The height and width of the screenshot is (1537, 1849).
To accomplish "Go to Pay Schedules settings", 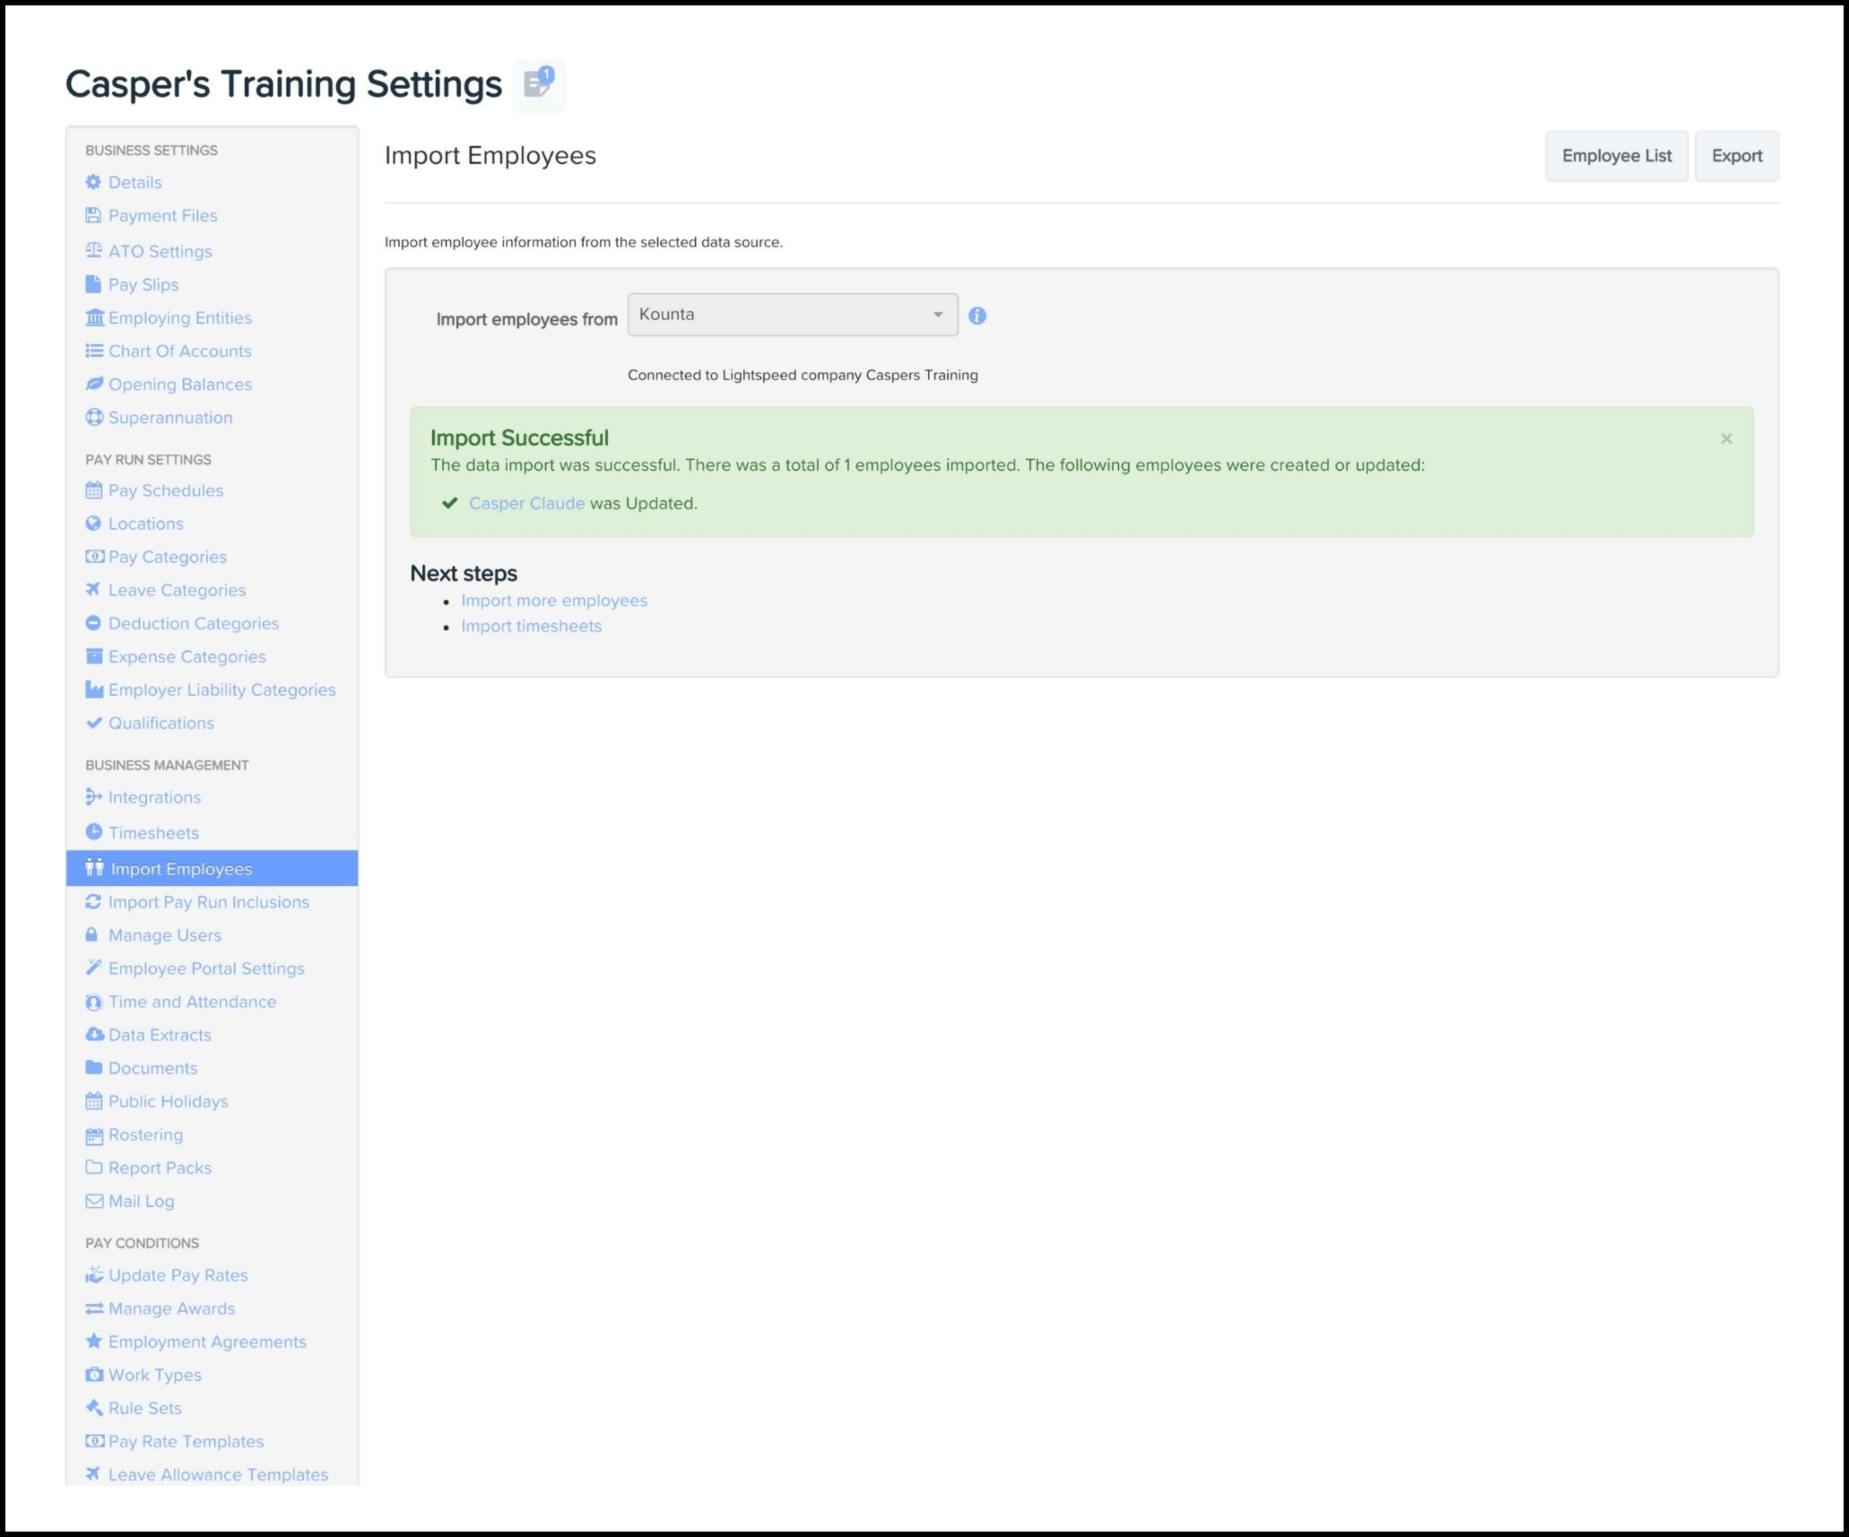I will point(165,491).
